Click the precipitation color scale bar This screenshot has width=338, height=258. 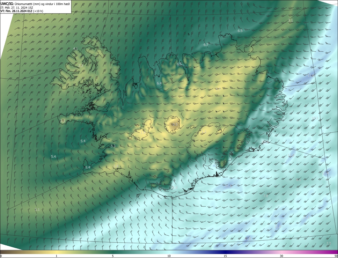click(169, 252)
